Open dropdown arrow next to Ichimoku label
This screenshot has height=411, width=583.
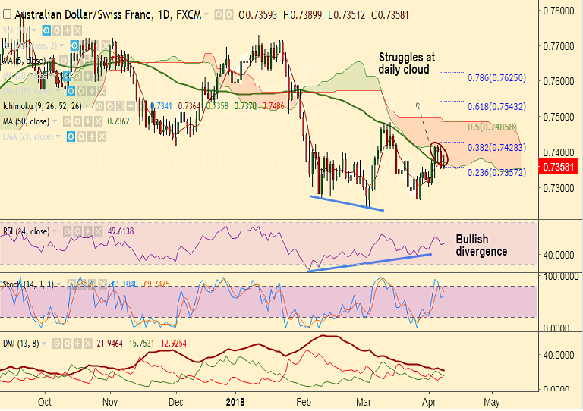point(87,107)
